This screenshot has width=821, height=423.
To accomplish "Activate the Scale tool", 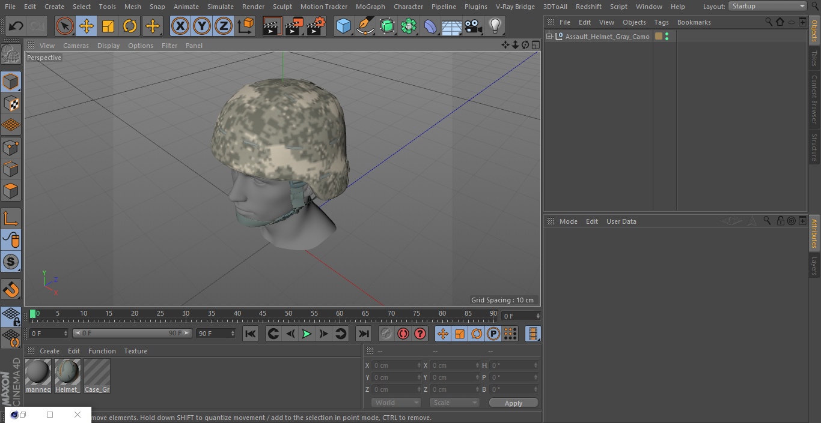I will pos(108,26).
